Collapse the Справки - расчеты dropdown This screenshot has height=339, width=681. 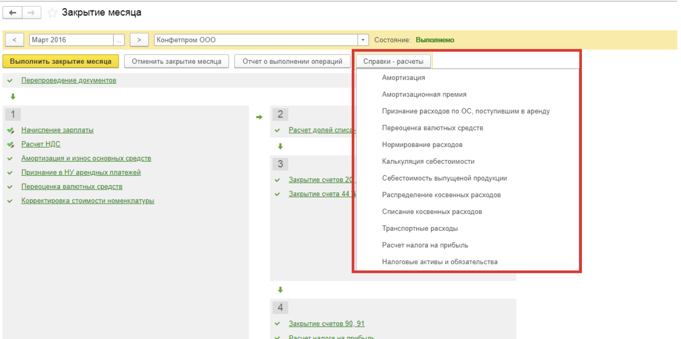coord(393,62)
